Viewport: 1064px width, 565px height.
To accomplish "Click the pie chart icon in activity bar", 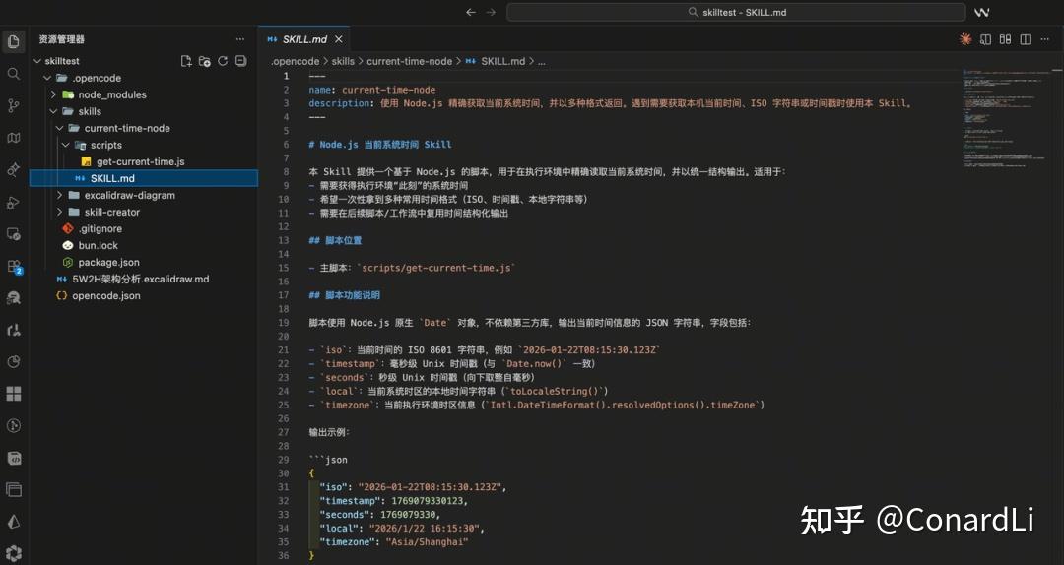I will coord(13,361).
